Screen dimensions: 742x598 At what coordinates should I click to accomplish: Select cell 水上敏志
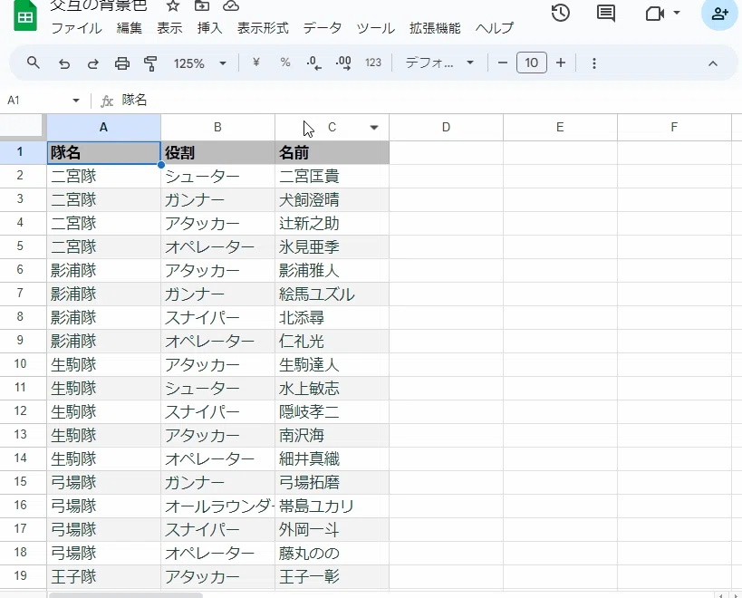point(332,389)
